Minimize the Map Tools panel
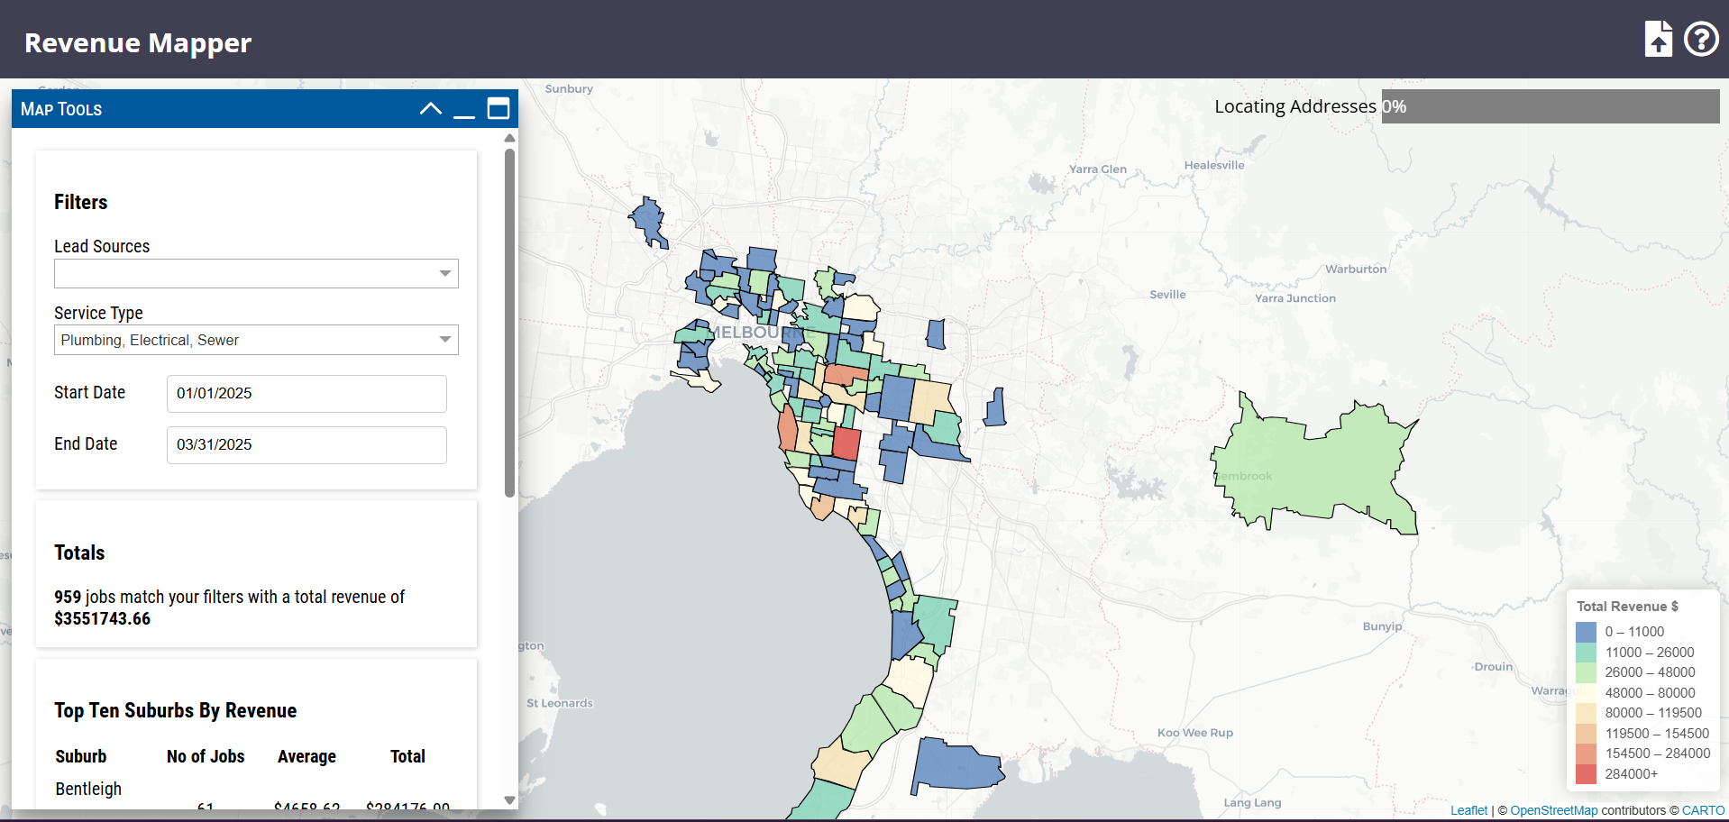 464,112
